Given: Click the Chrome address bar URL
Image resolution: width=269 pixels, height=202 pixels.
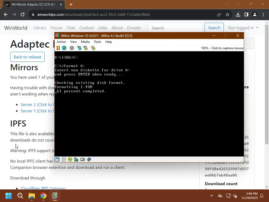Looking at the screenshot, I should click(94, 15).
